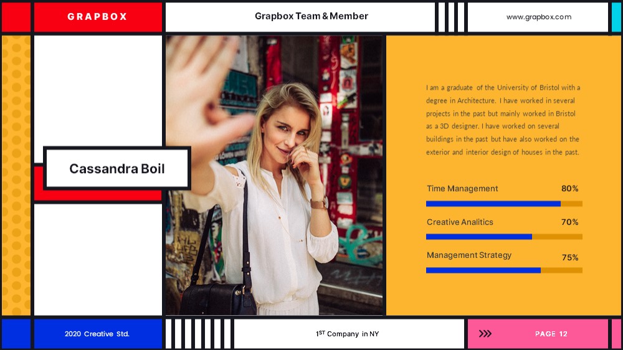Click the cyan block in top corner
The height and width of the screenshot is (350, 623).
(x=616, y=17)
